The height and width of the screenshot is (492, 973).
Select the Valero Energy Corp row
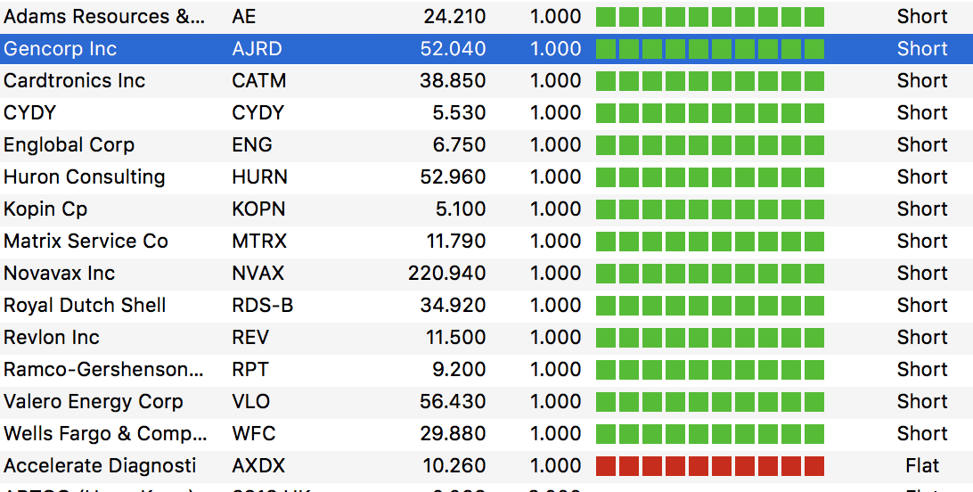point(487,401)
